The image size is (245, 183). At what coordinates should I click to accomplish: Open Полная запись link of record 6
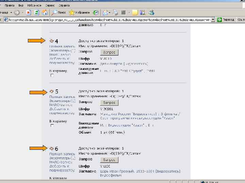tap(62, 154)
